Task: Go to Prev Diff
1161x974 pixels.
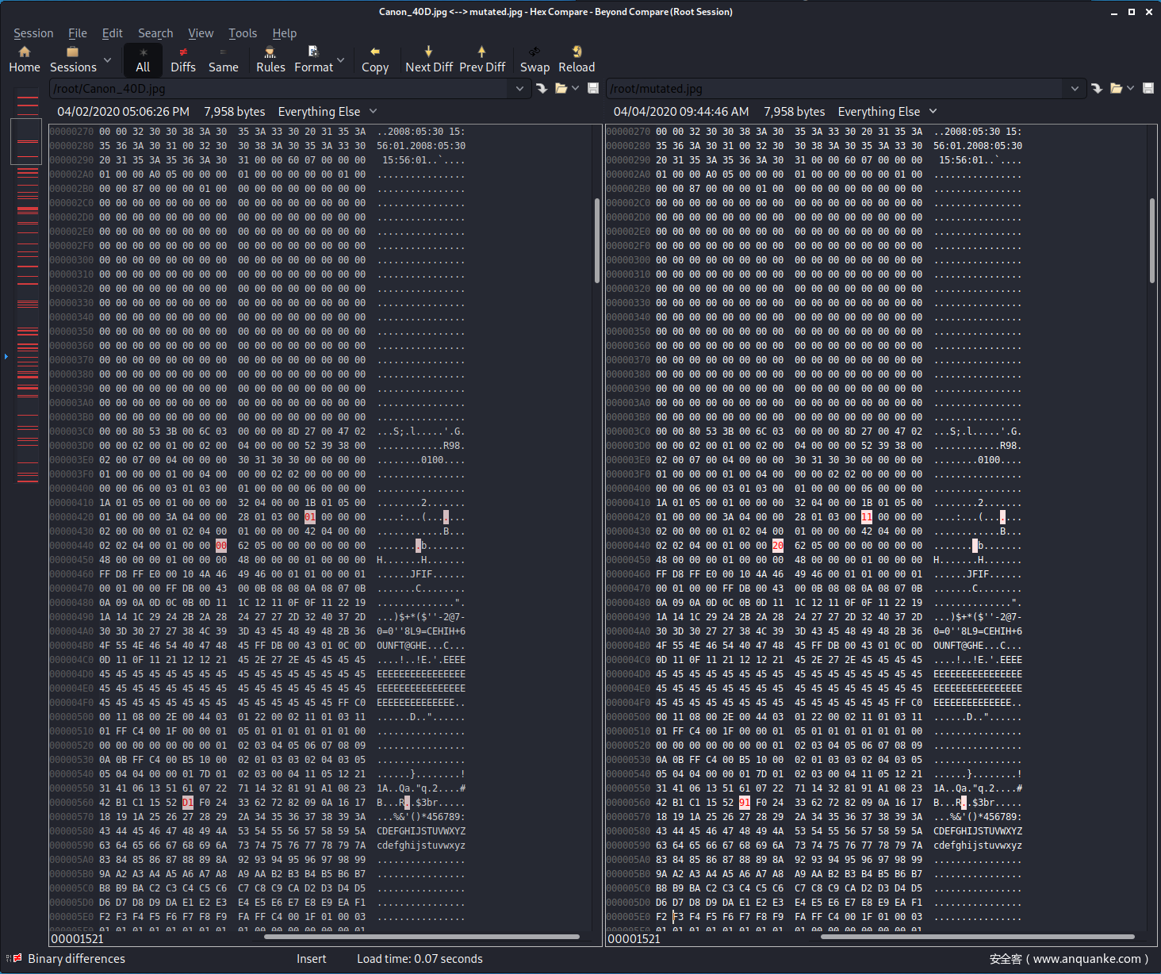Action: [x=481, y=52]
